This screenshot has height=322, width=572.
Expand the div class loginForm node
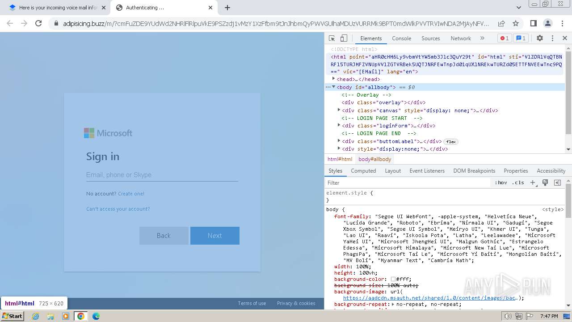coord(339,126)
